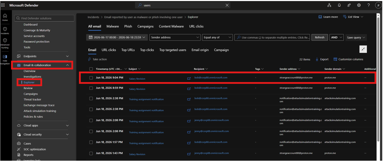The image size is (383, 162).
Task: Check the 9:04 PM Salary Revision row
Action: [91, 78]
